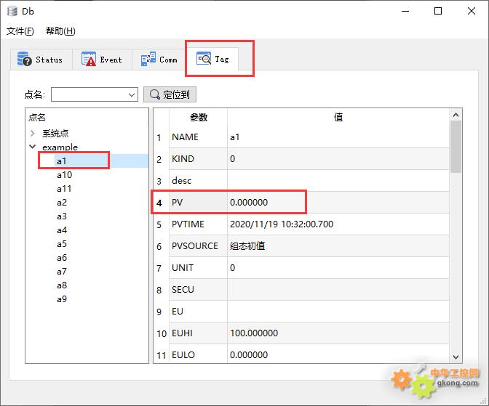
Task: Select tag a10 in the tree
Action: pos(64,174)
